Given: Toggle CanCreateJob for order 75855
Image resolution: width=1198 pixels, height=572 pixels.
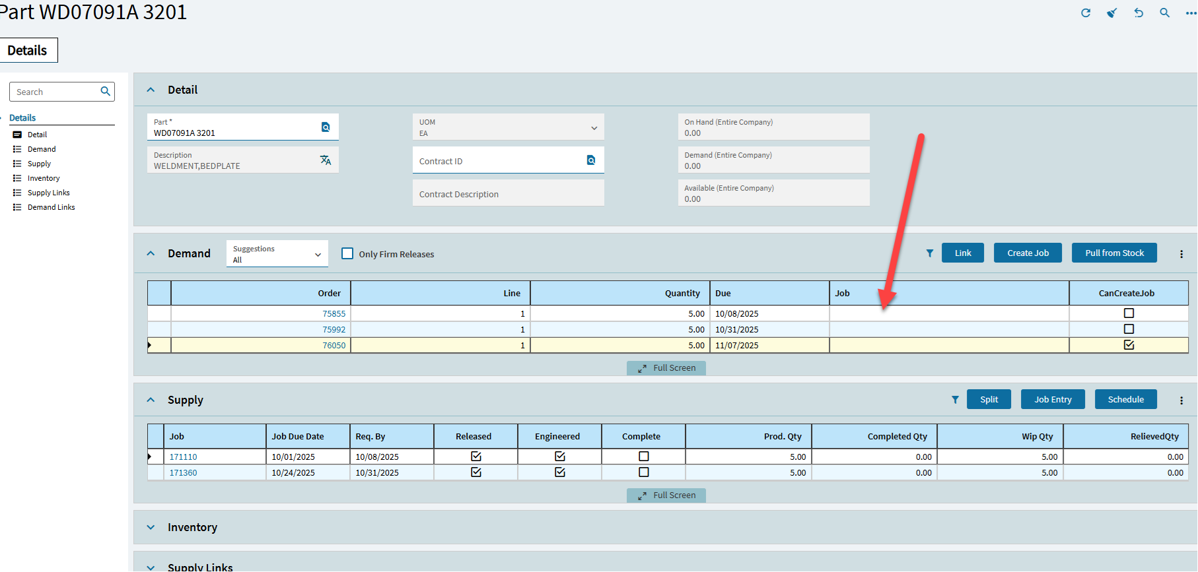Looking at the screenshot, I should pos(1129,313).
